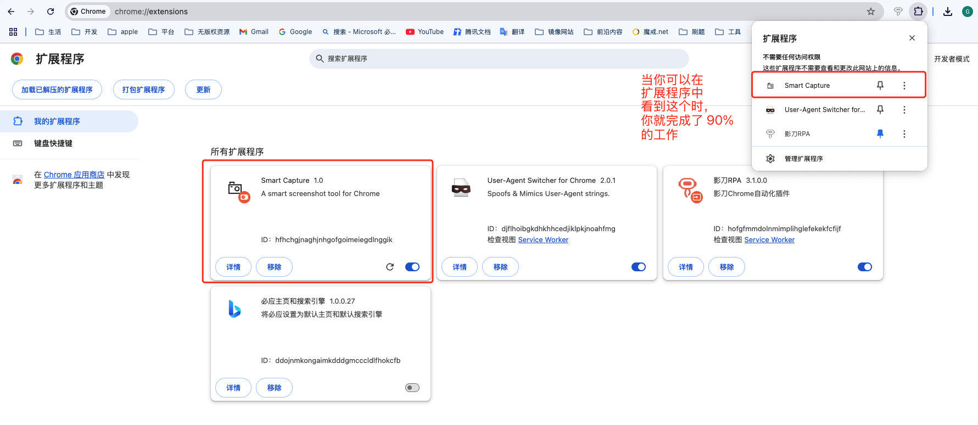Open the 平台 bookmarks folder
Screen dimensions: 978x425
[x=161, y=32]
